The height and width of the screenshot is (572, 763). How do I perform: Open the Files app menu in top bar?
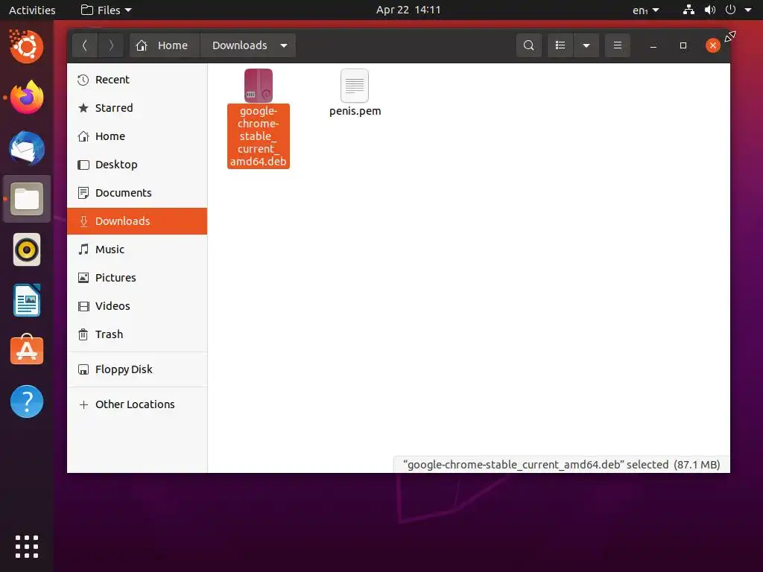(x=106, y=10)
